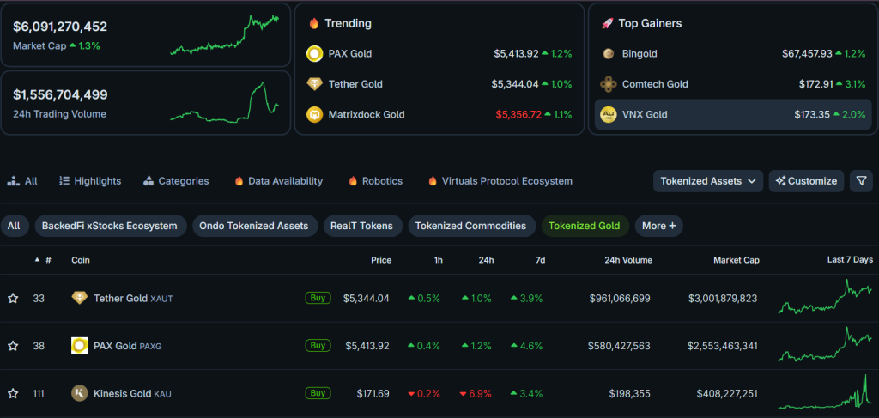Toggle favorite star for Tether Gold row
This screenshot has height=418, width=879.
point(13,299)
